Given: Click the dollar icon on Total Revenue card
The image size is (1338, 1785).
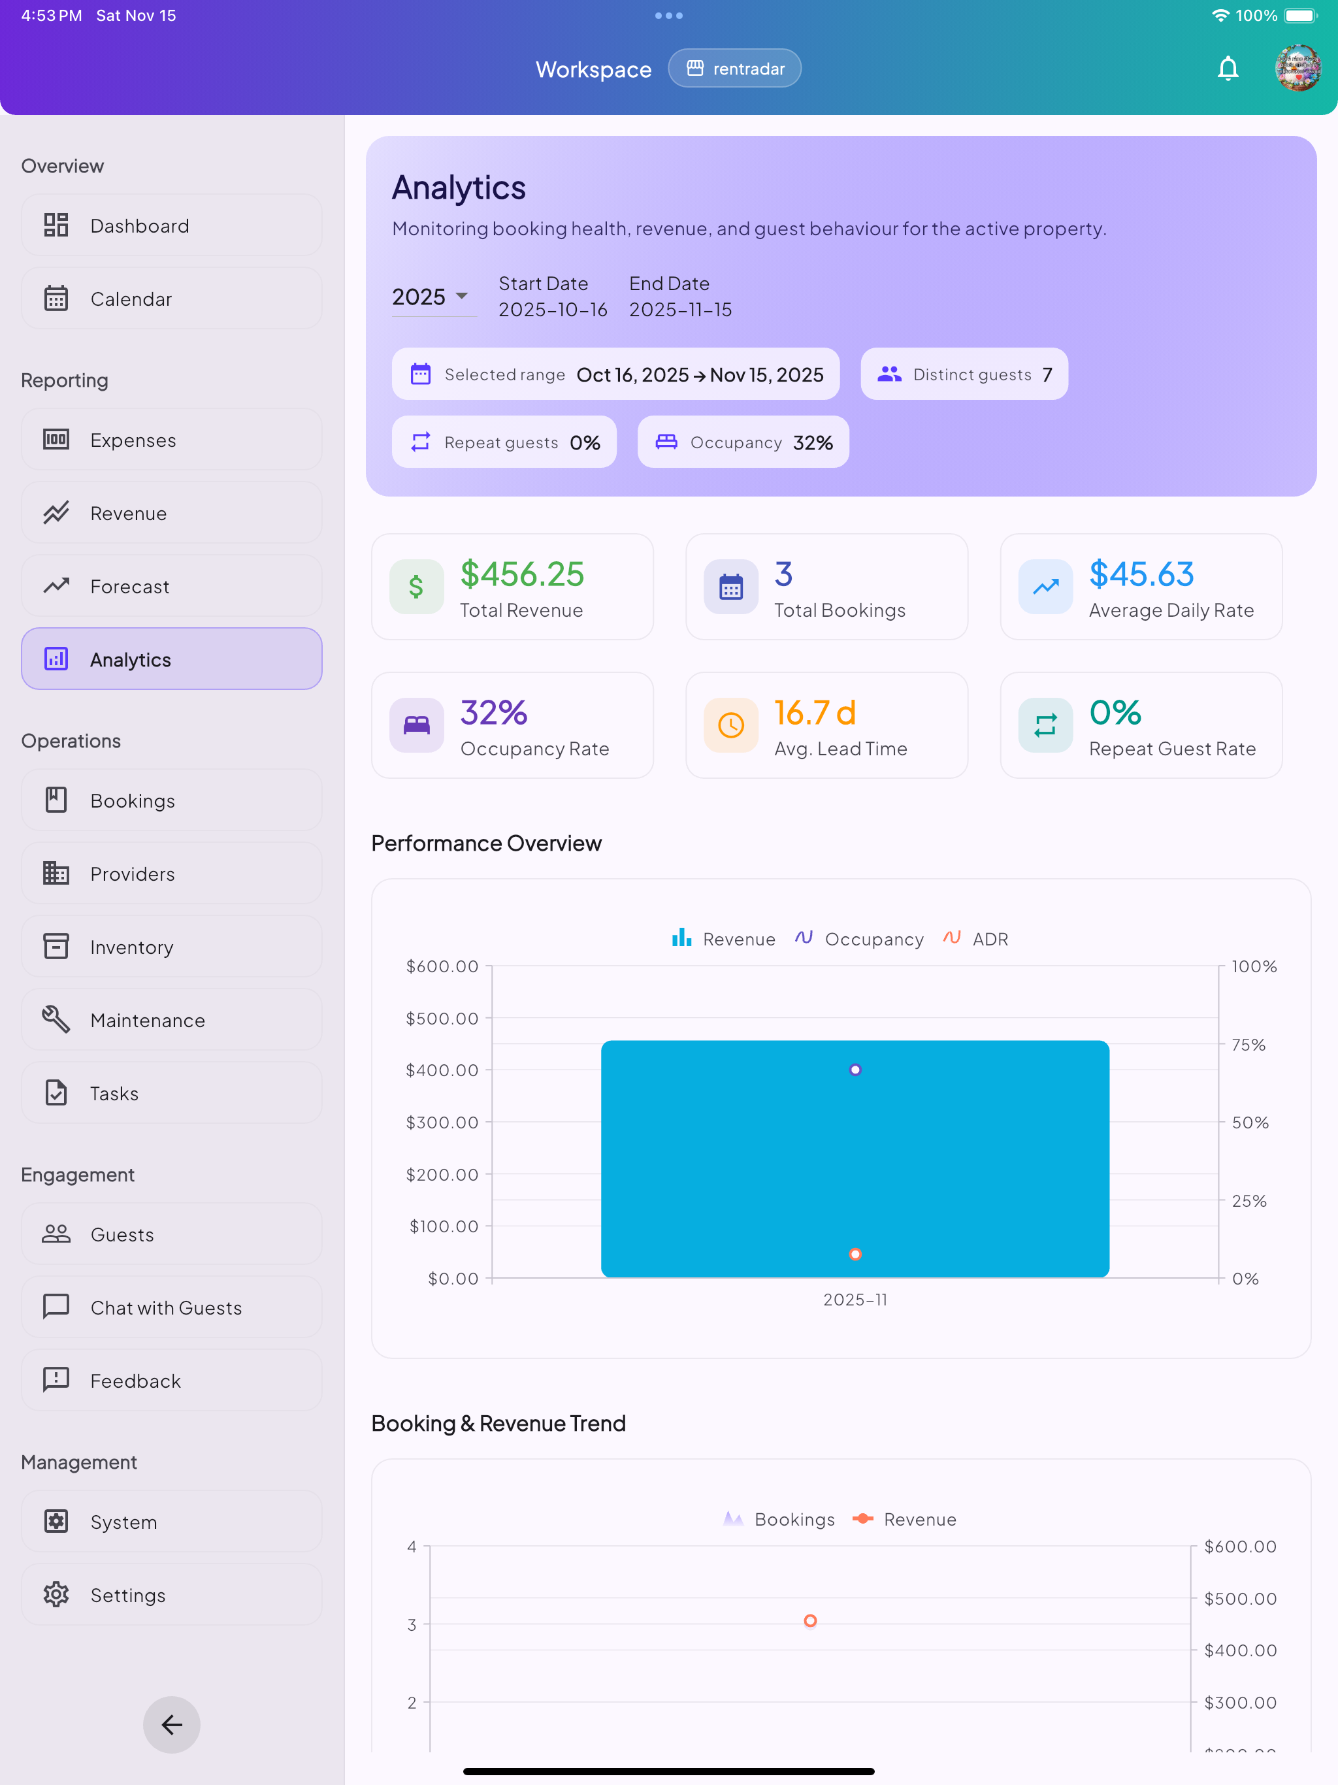Looking at the screenshot, I should pos(416,587).
